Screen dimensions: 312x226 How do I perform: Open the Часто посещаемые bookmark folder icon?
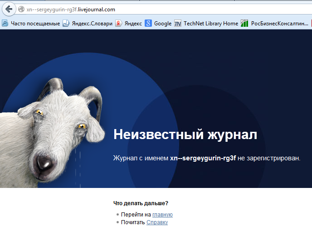[5, 23]
